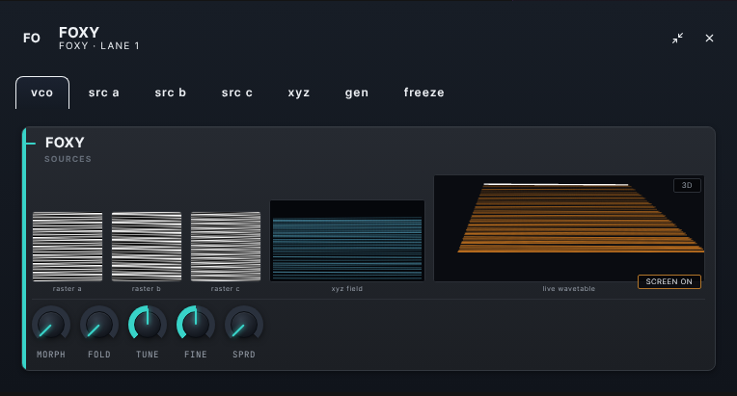Collapse the Foxy panel with the shrink icon
The width and height of the screenshot is (737, 396).
click(677, 38)
